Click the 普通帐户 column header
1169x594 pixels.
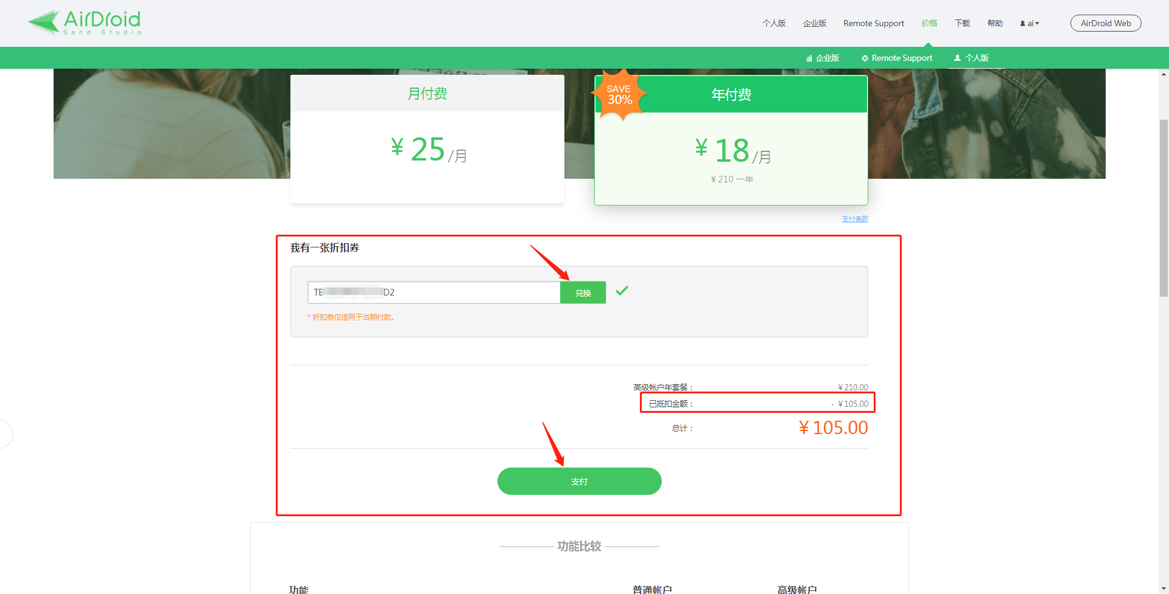[652, 589]
